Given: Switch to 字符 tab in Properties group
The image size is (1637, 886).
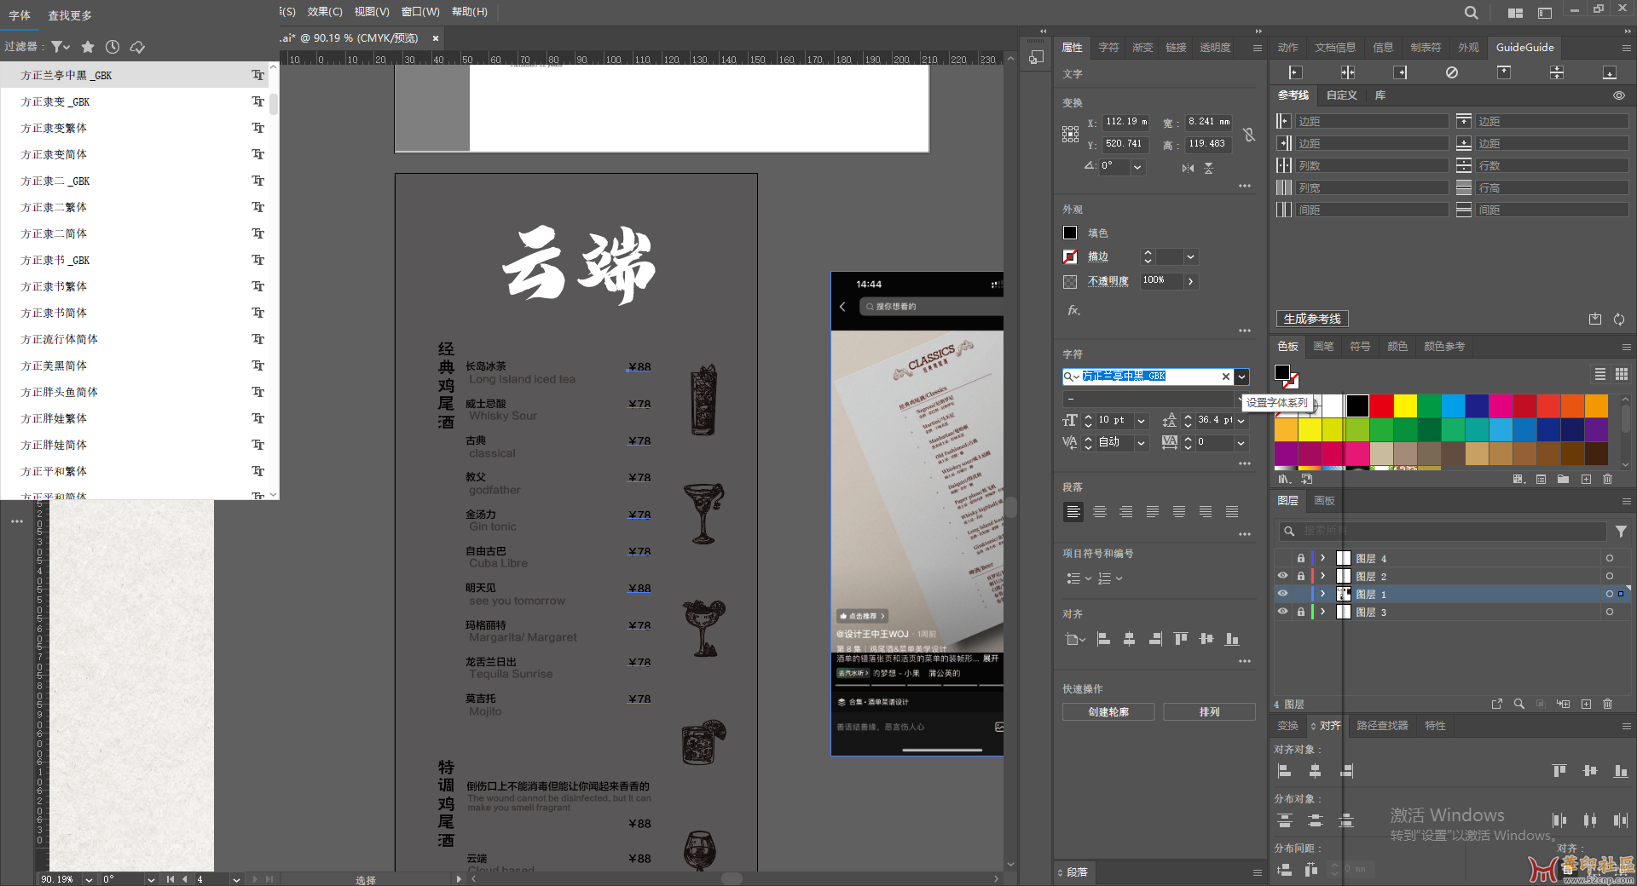Looking at the screenshot, I should click(x=1108, y=48).
